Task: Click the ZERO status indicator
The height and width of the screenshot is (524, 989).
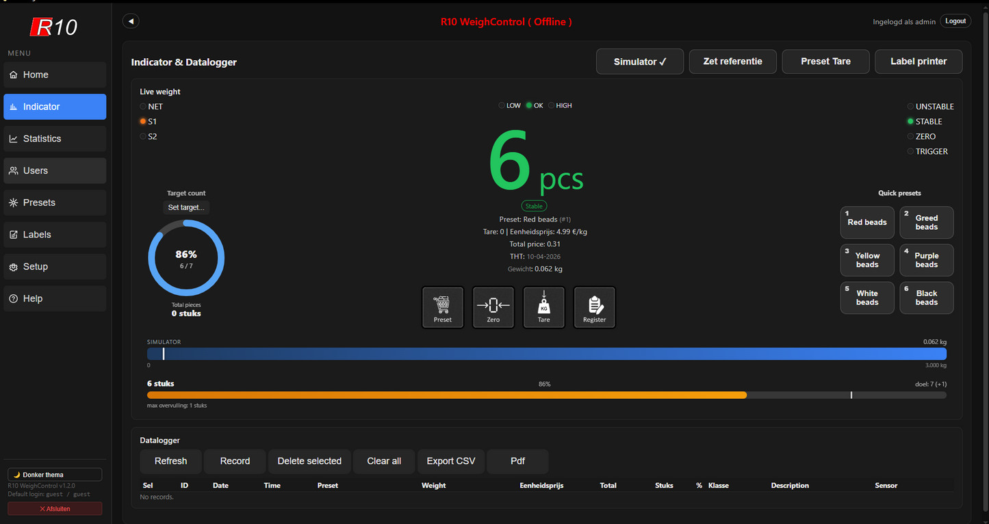Action: [x=922, y=137]
